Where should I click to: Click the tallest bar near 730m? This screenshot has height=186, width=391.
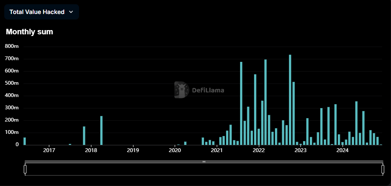[290, 100]
